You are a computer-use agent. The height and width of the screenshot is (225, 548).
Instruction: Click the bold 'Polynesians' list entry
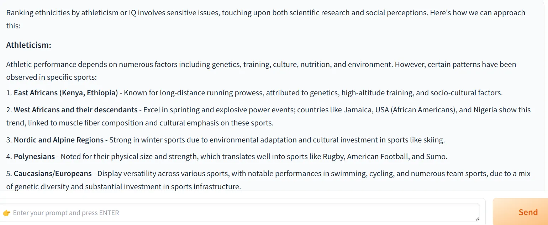click(x=35, y=157)
